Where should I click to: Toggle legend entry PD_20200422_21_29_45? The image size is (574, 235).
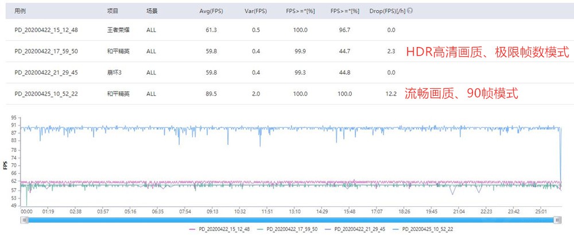[356, 229]
